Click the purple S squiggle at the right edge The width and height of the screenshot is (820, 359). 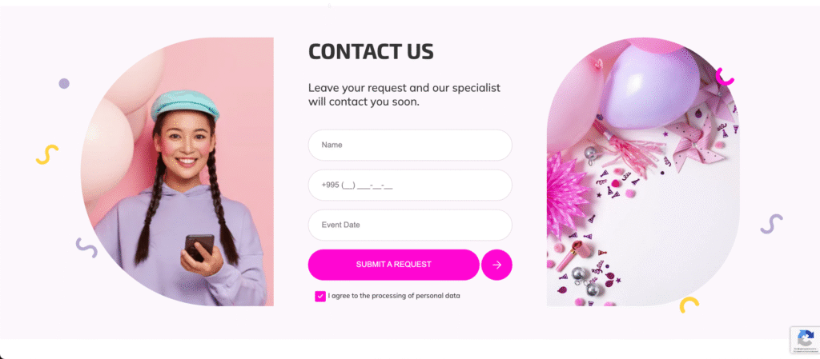click(771, 224)
